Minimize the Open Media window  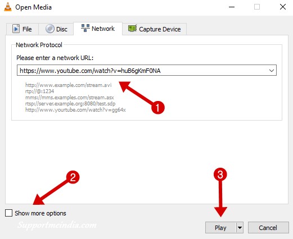[x=232, y=7]
